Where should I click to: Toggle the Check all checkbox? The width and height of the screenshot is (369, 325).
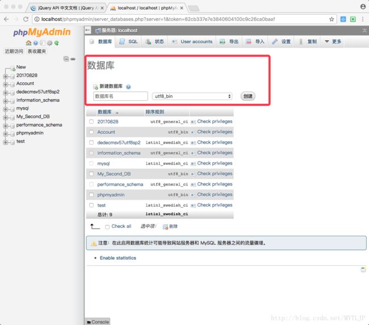pos(107,227)
